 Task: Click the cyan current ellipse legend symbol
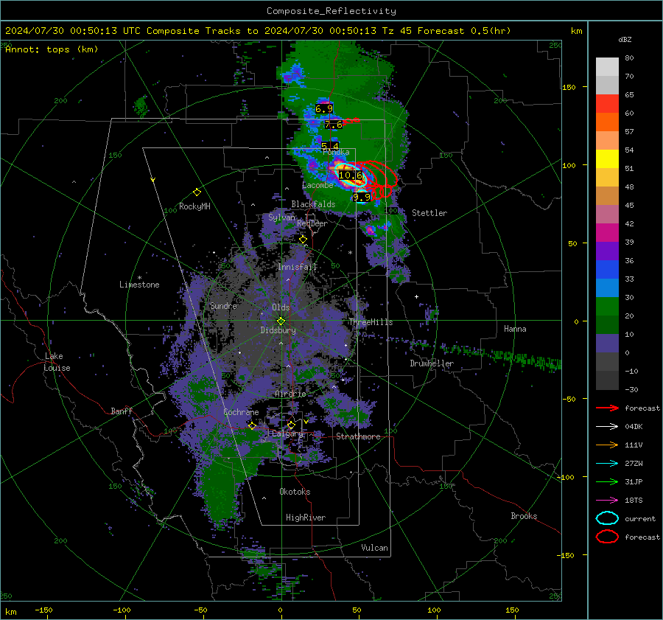pyautogui.click(x=607, y=518)
